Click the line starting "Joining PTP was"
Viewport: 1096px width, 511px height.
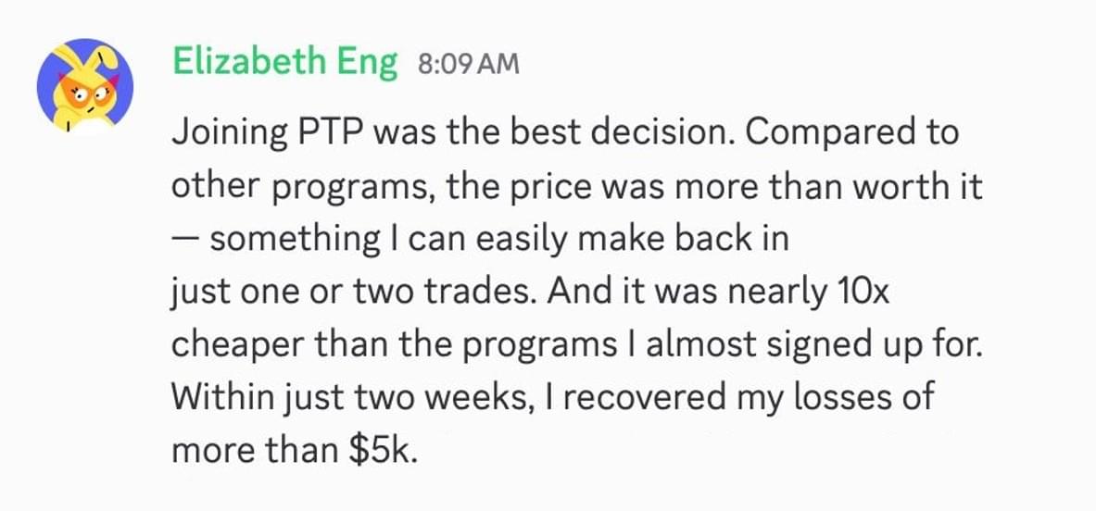[x=564, y=132]
